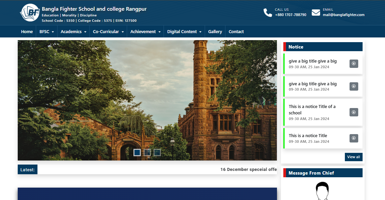Click the email envelope icon
This screenshot has height=200, width=385.
(316, 13)
